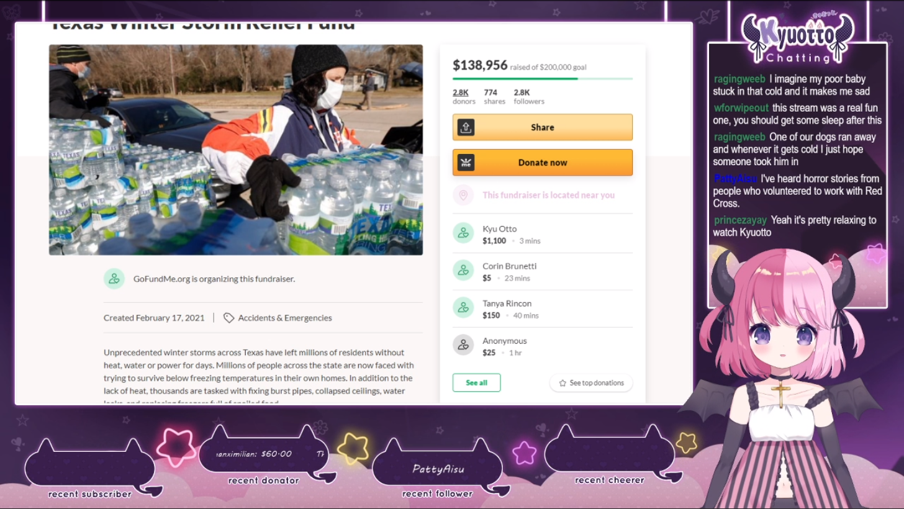This screenshot has width=904, height=509.
Task: Click Corin Brunetti's donor avatar icon
Action: (463, 271)
